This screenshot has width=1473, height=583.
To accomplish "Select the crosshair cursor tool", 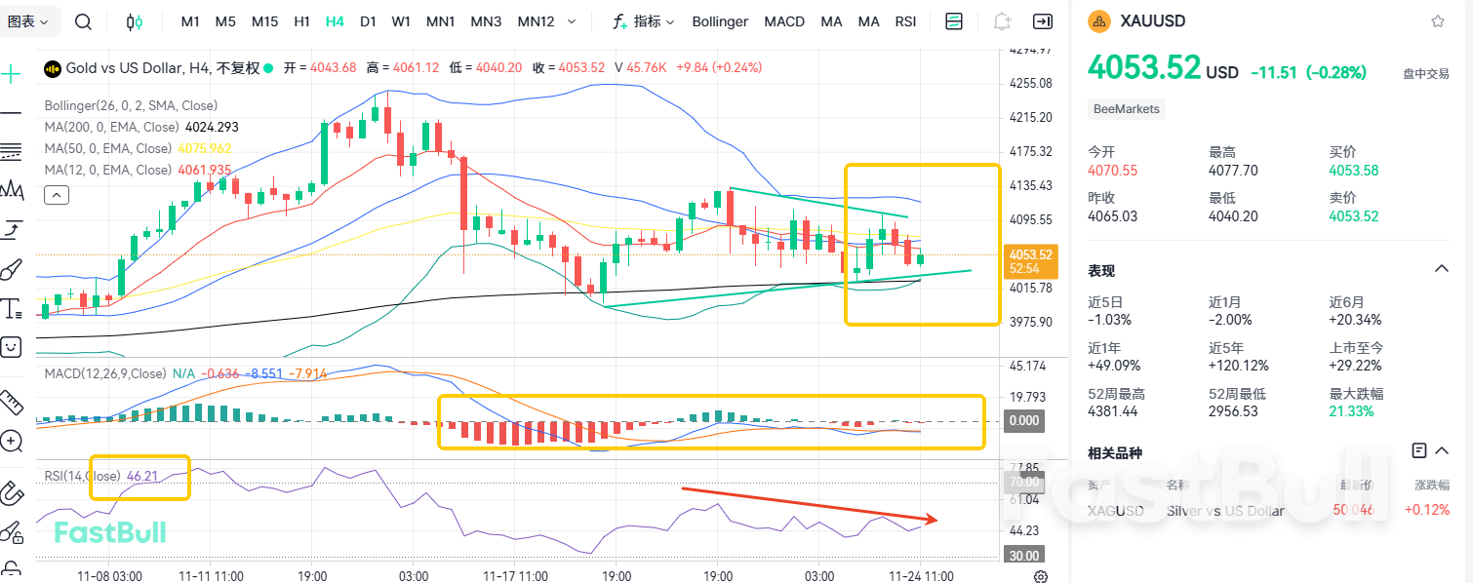I will point(12,74).
